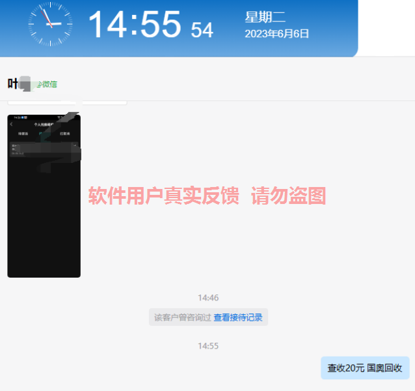Click the seconds counter showing 54
The height and width of the screenshot is (391, 415).
tap(202, 30)
